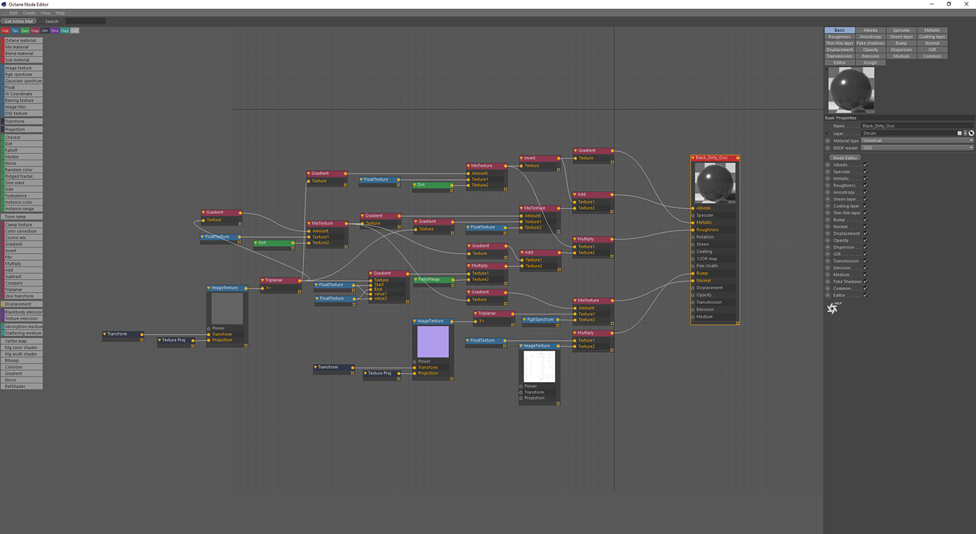Toggle the red Mat filter icon
The width and height of the screenshot is (976, 534).
(x=5, y=31)
